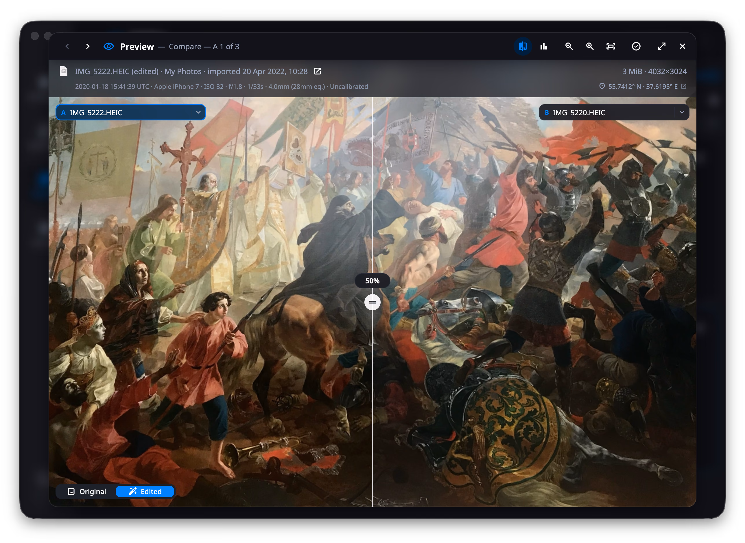Zoom in with the plus magnifier
This screenshot has width=745, height=543.
pyautogui.click(x=590, y=46)
